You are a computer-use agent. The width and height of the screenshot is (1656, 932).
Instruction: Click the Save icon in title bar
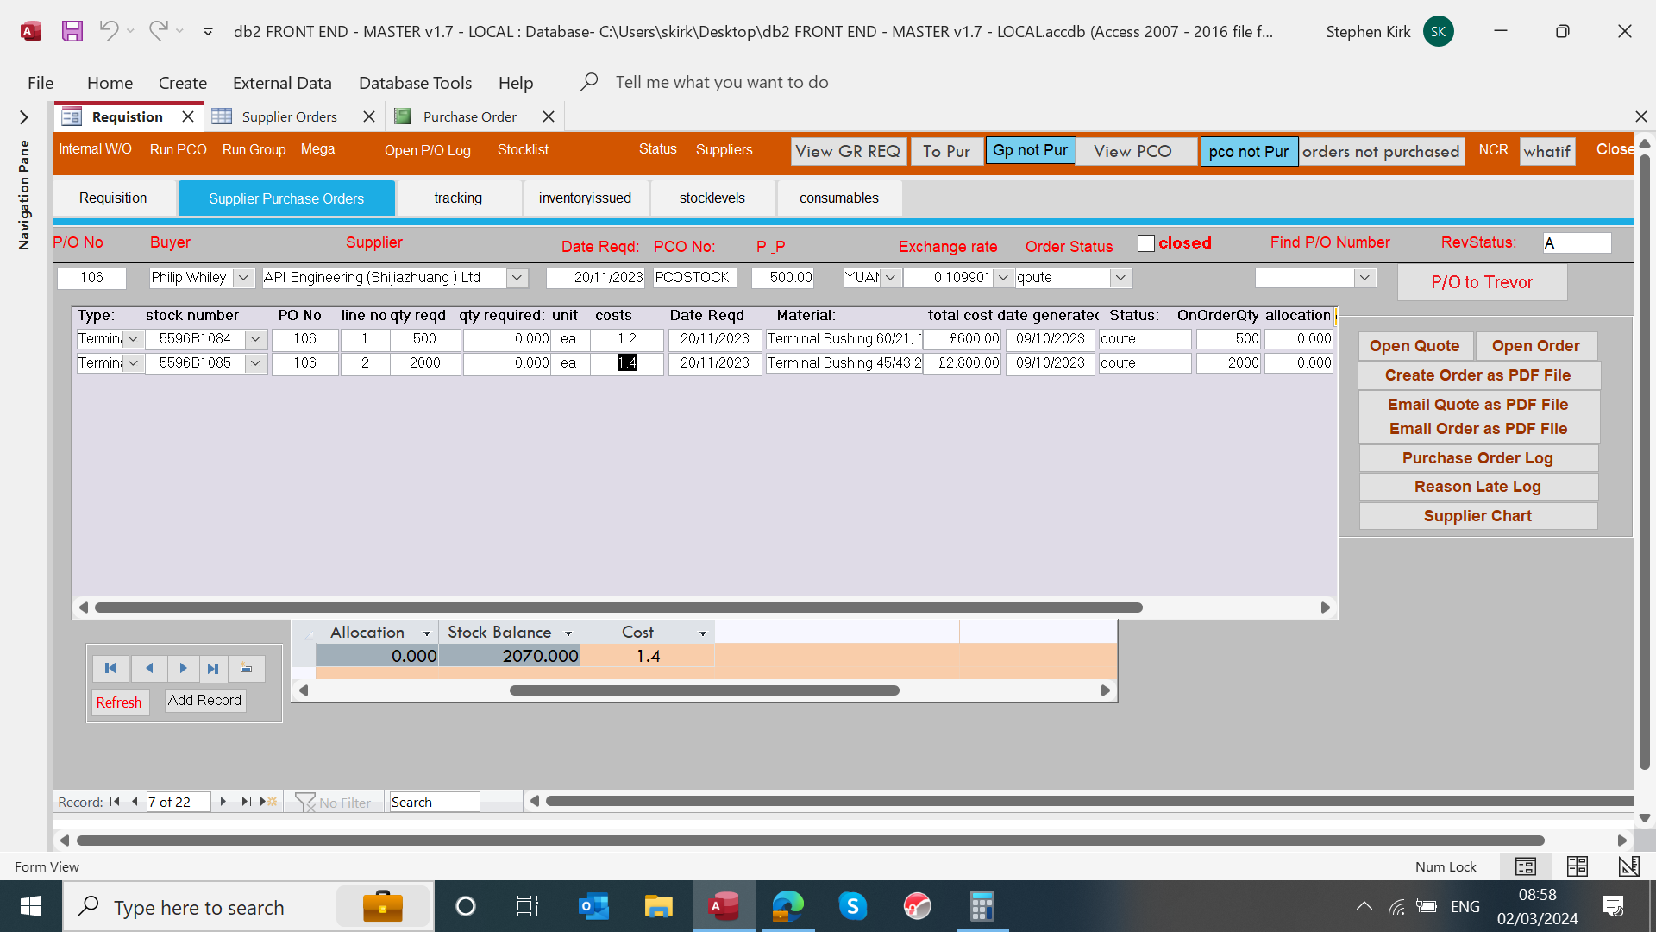[72, 31]
